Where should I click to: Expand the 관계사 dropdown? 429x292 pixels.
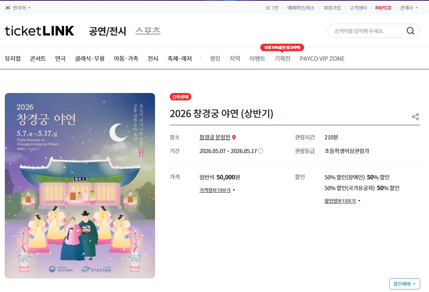[409, 8]
